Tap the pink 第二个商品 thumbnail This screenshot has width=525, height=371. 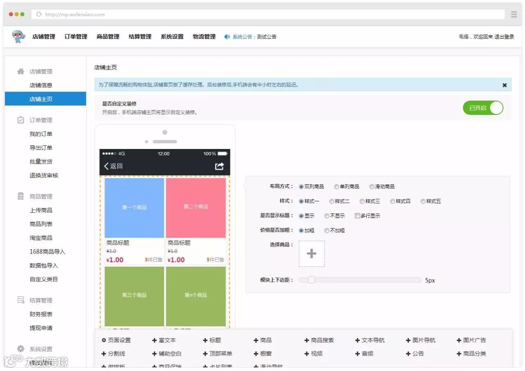coord(196,208)
